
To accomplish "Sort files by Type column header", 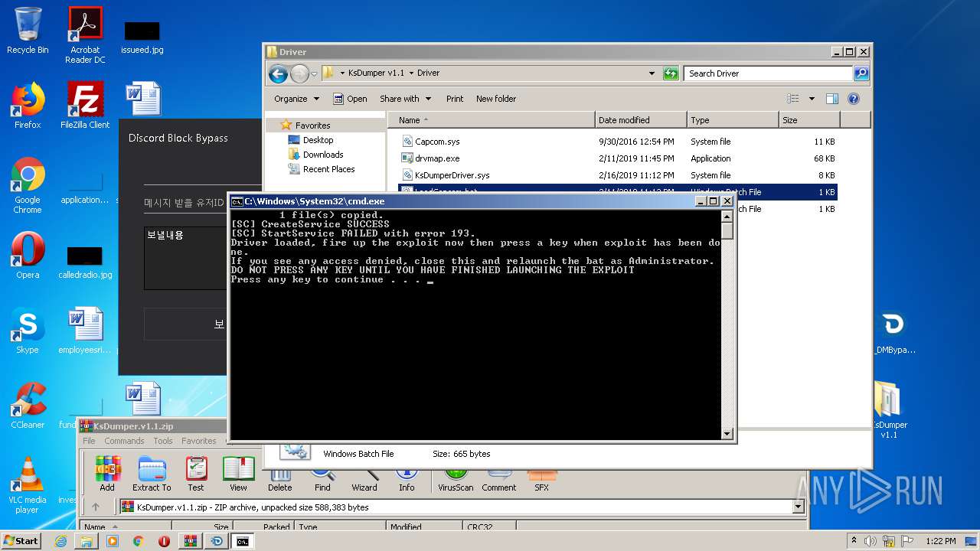I will (733, 120).
